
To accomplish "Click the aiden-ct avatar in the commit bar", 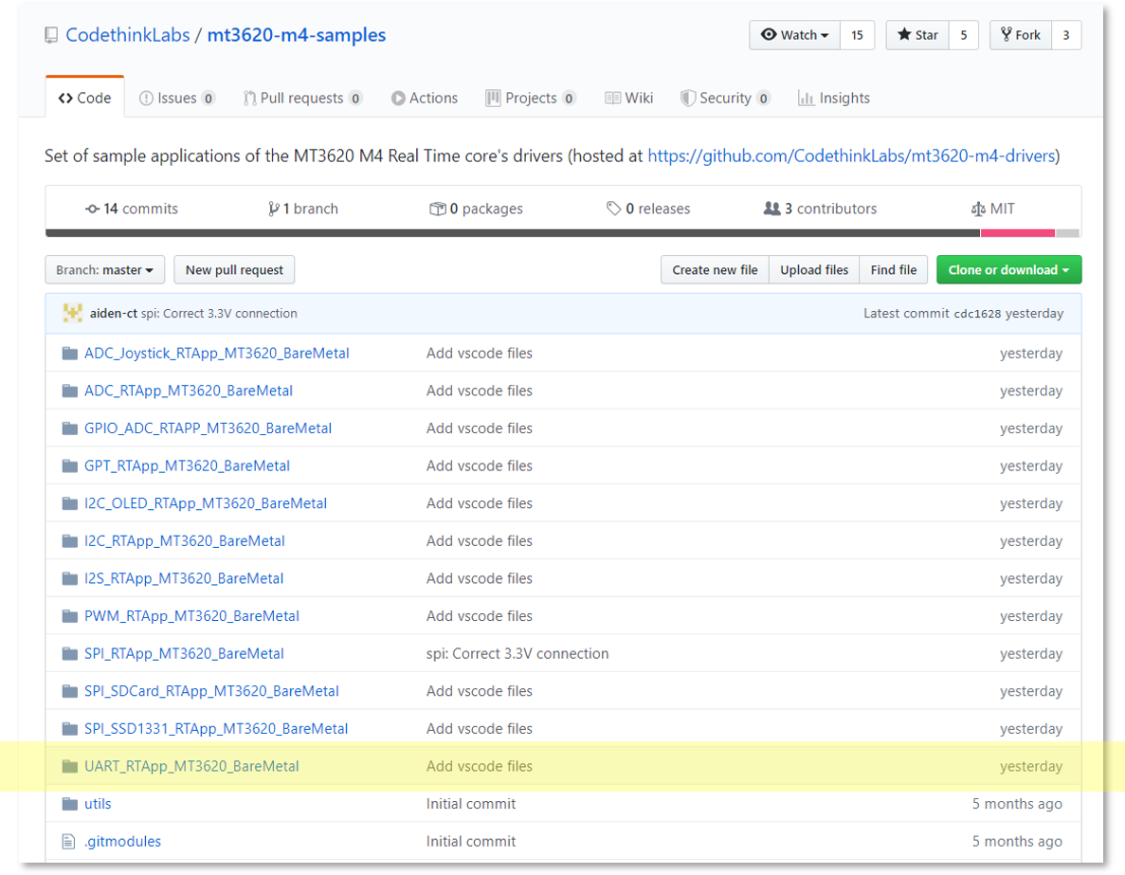I will pos(72,313).
